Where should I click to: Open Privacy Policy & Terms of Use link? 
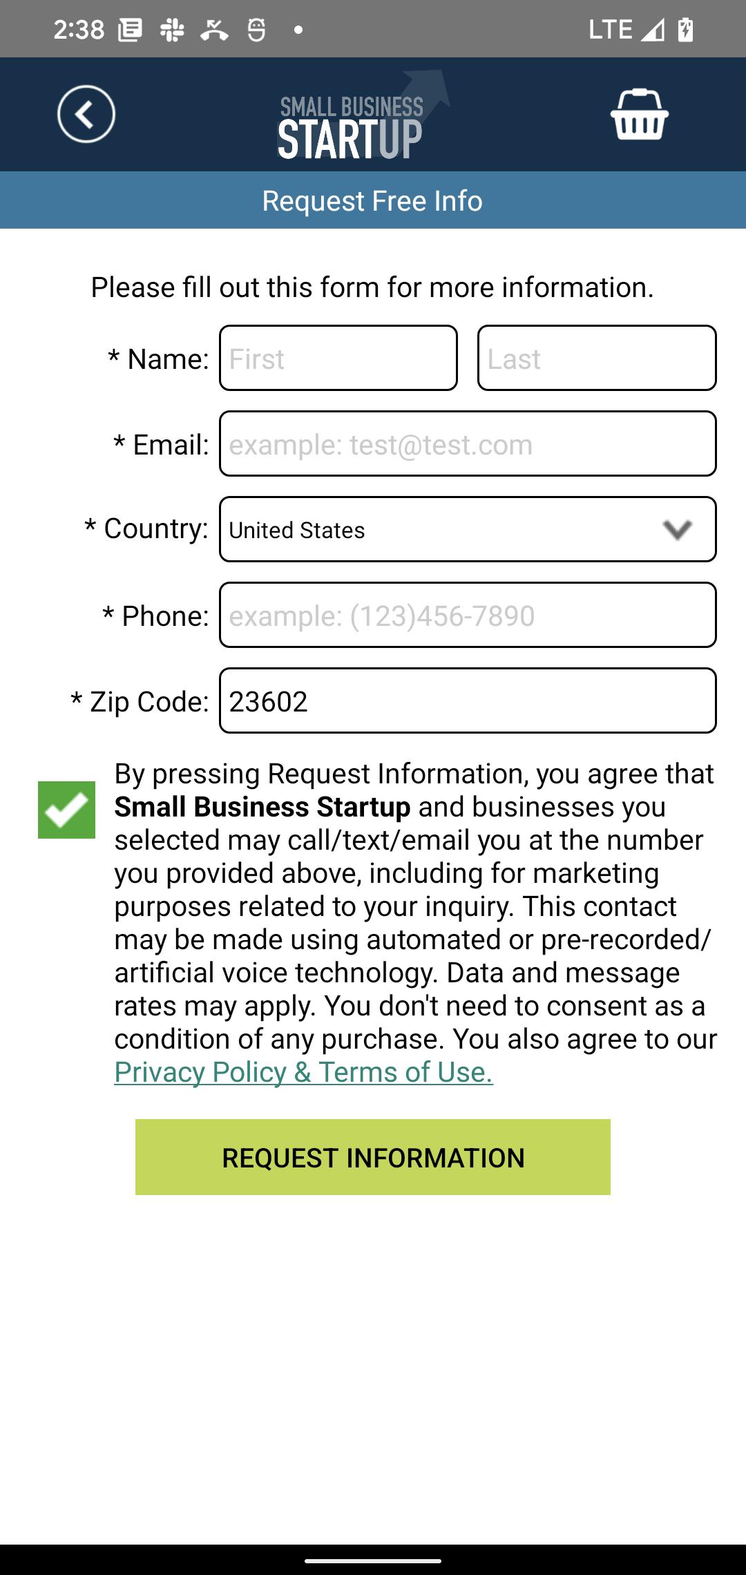[x=304, y=1072]
